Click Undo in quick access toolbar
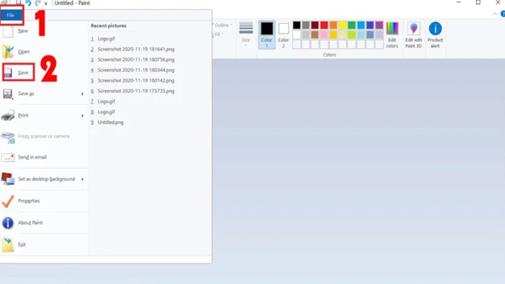Screen dimensions: 505x284 28,3
